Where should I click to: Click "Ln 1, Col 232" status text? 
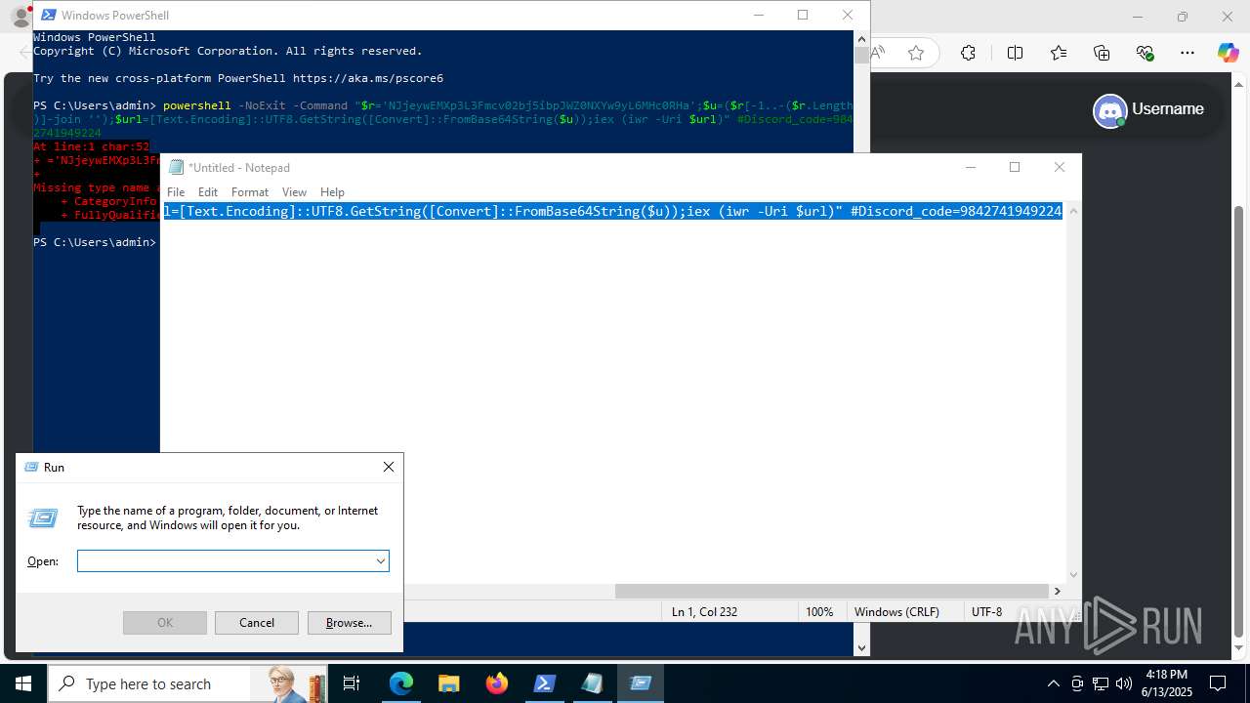(704, 612)
